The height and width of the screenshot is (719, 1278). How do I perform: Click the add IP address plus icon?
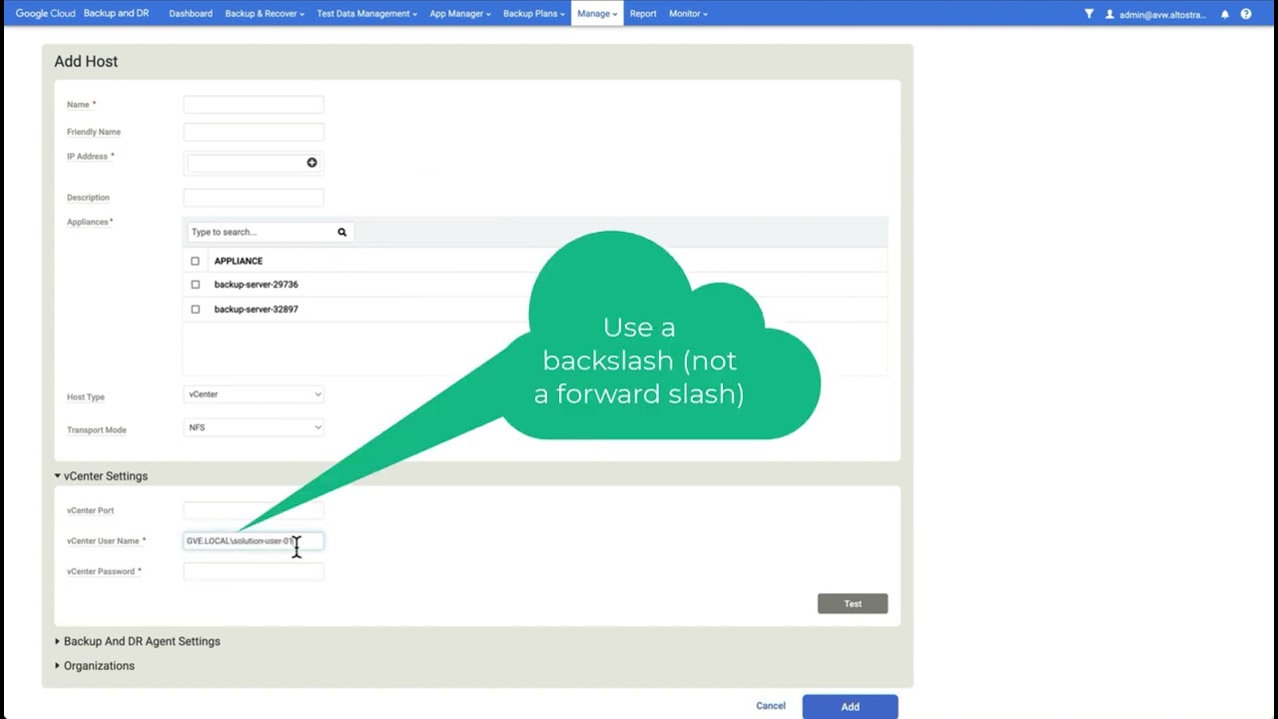click(x=312, y=163)
